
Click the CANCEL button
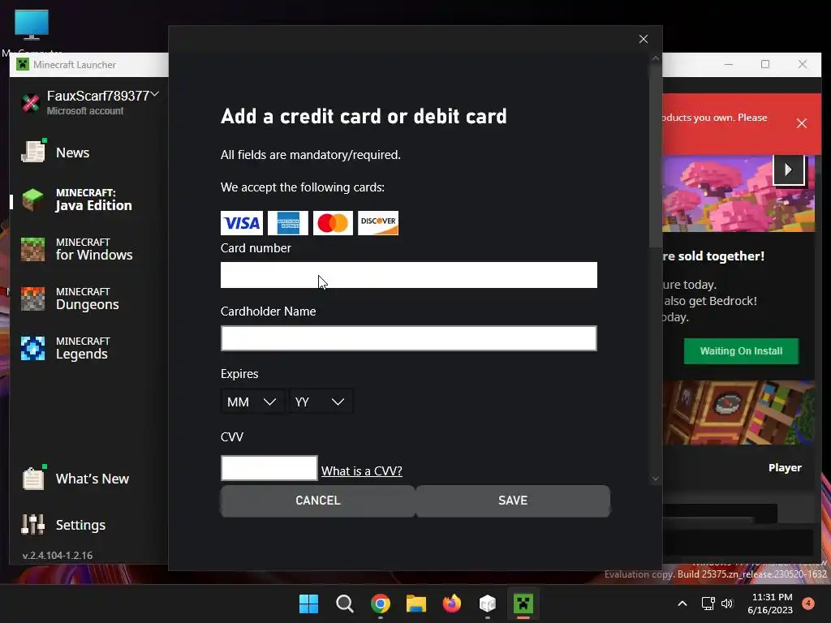coord(318,501)
